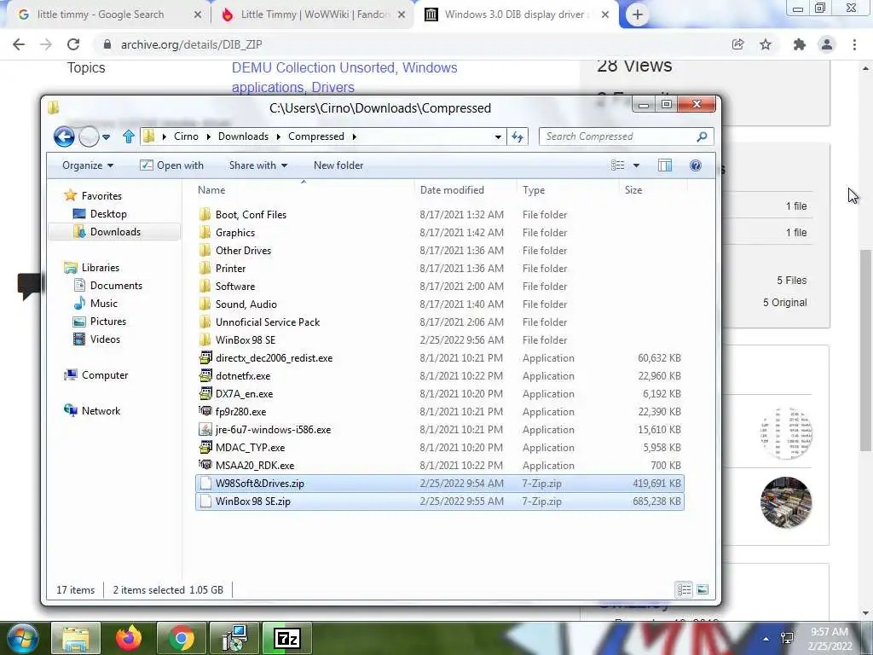Select the Sound, Audio folder
This screenshot has width=873, height=655.
(x=440, y=304)
